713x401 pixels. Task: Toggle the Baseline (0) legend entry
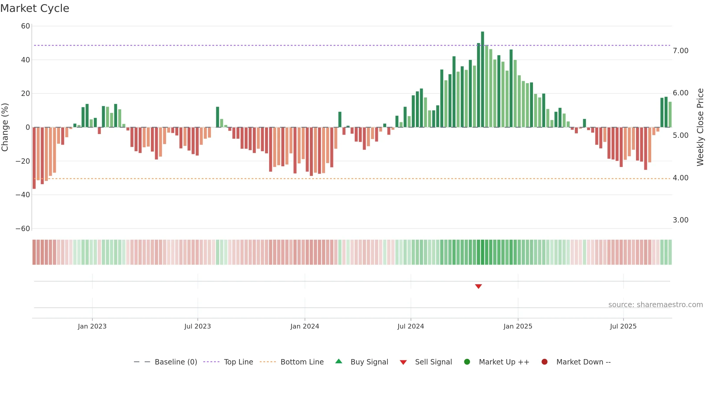tap(165, 362)
